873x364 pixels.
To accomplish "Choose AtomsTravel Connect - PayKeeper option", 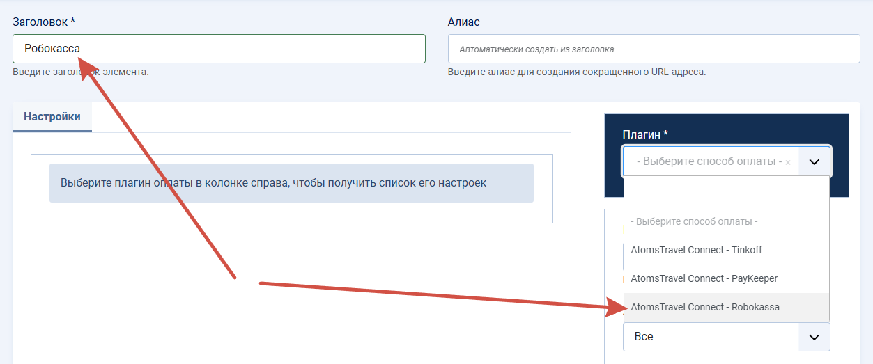I will (x=727, y=278).
